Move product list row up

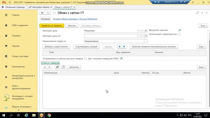[45, 67]
